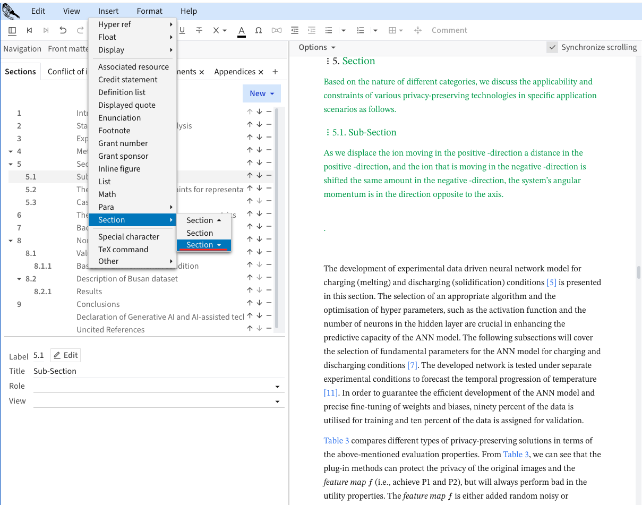
Task: Click the bulleted list icon
Action: (x=329, y=30)
